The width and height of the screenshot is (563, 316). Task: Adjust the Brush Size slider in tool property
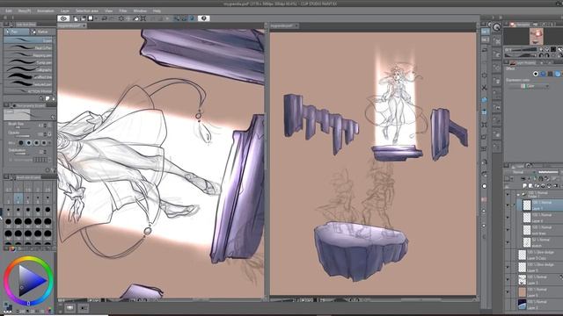pyautogui.click(x=21, y=127)
